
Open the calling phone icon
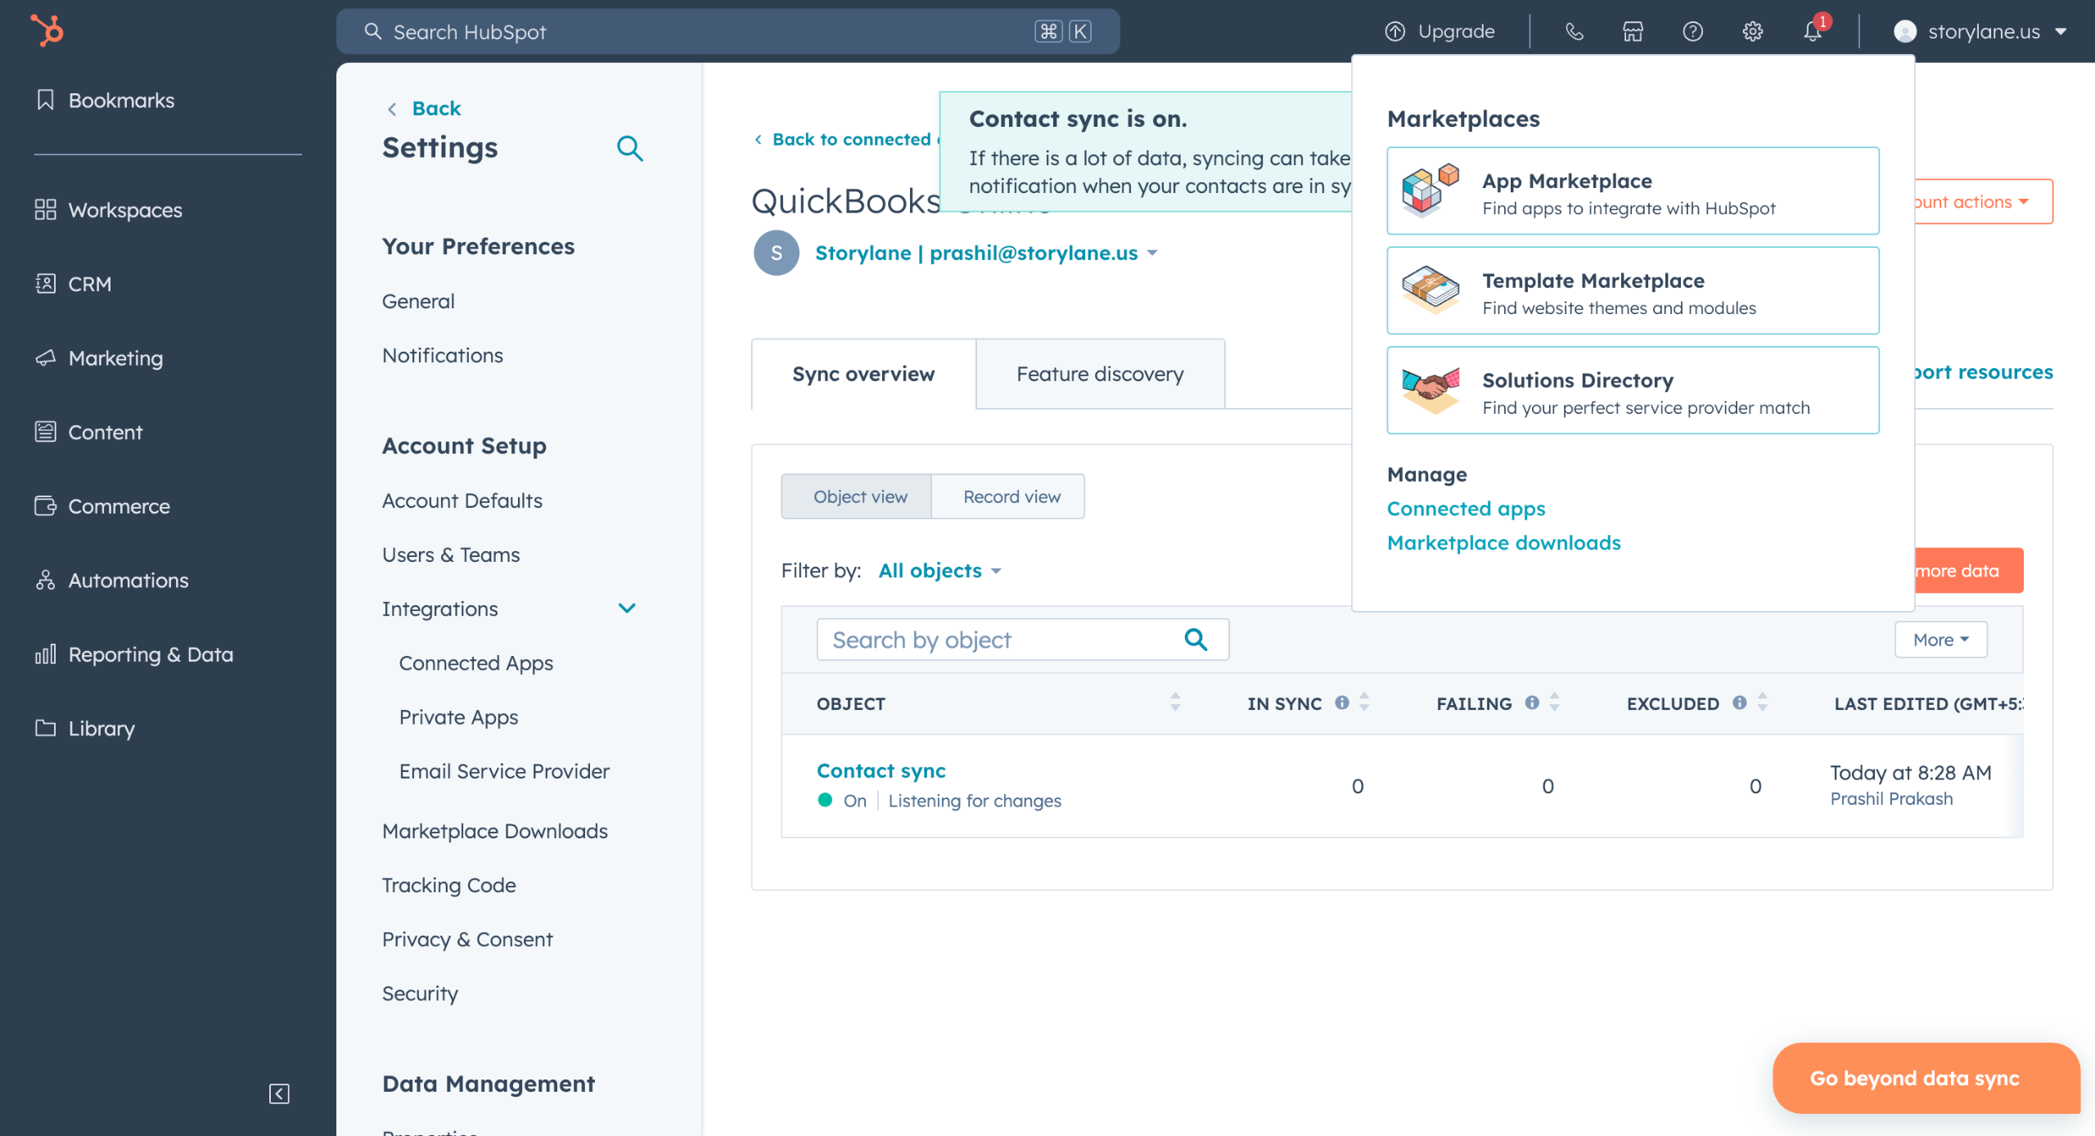click(x=1574, y=32)
